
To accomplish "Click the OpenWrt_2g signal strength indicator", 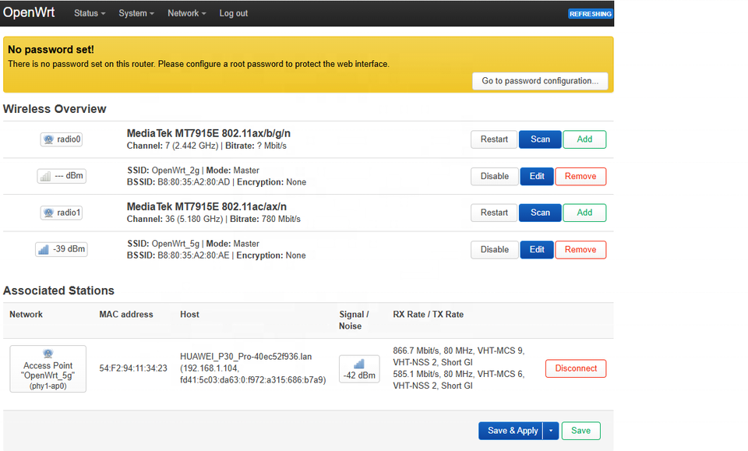I will 61,176.
